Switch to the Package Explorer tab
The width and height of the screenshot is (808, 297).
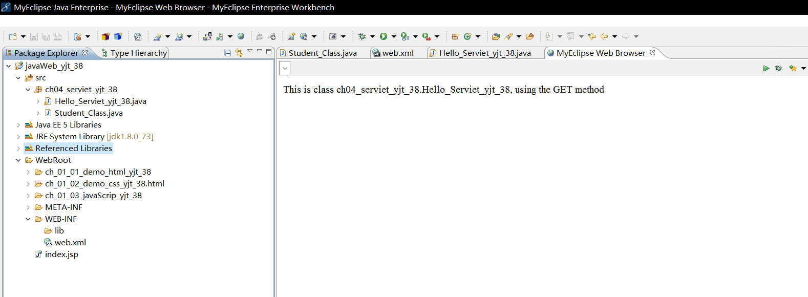[x=46, y=53]
